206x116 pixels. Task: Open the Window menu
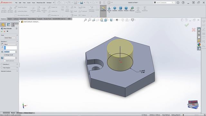pos(49,3)
